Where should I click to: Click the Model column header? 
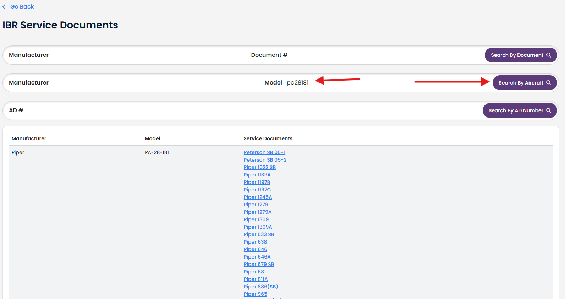(153, 138)
